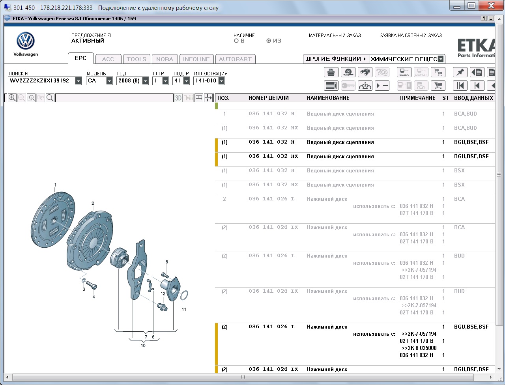Image resolution: width=505 pixels, height=385 pixels.
Task: Click the previous page document icon
Action: 477,72
